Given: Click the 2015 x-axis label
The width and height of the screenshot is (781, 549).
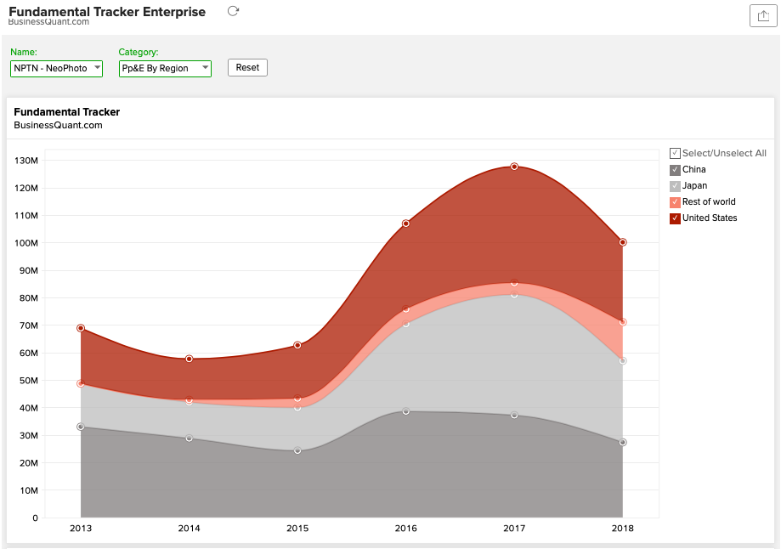Looking at the screenshot, I should click(297, 529).
